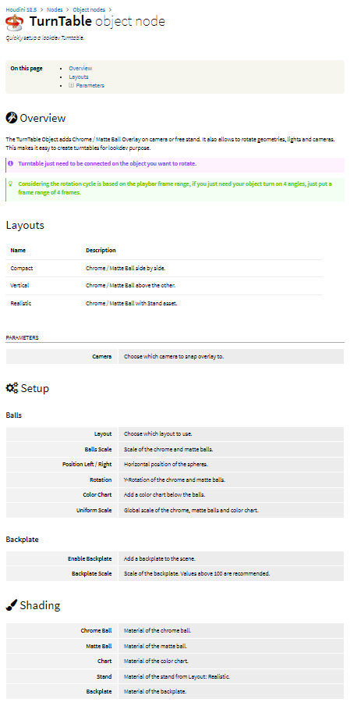Click the green lightbulb tip icon

pos(11,184)
